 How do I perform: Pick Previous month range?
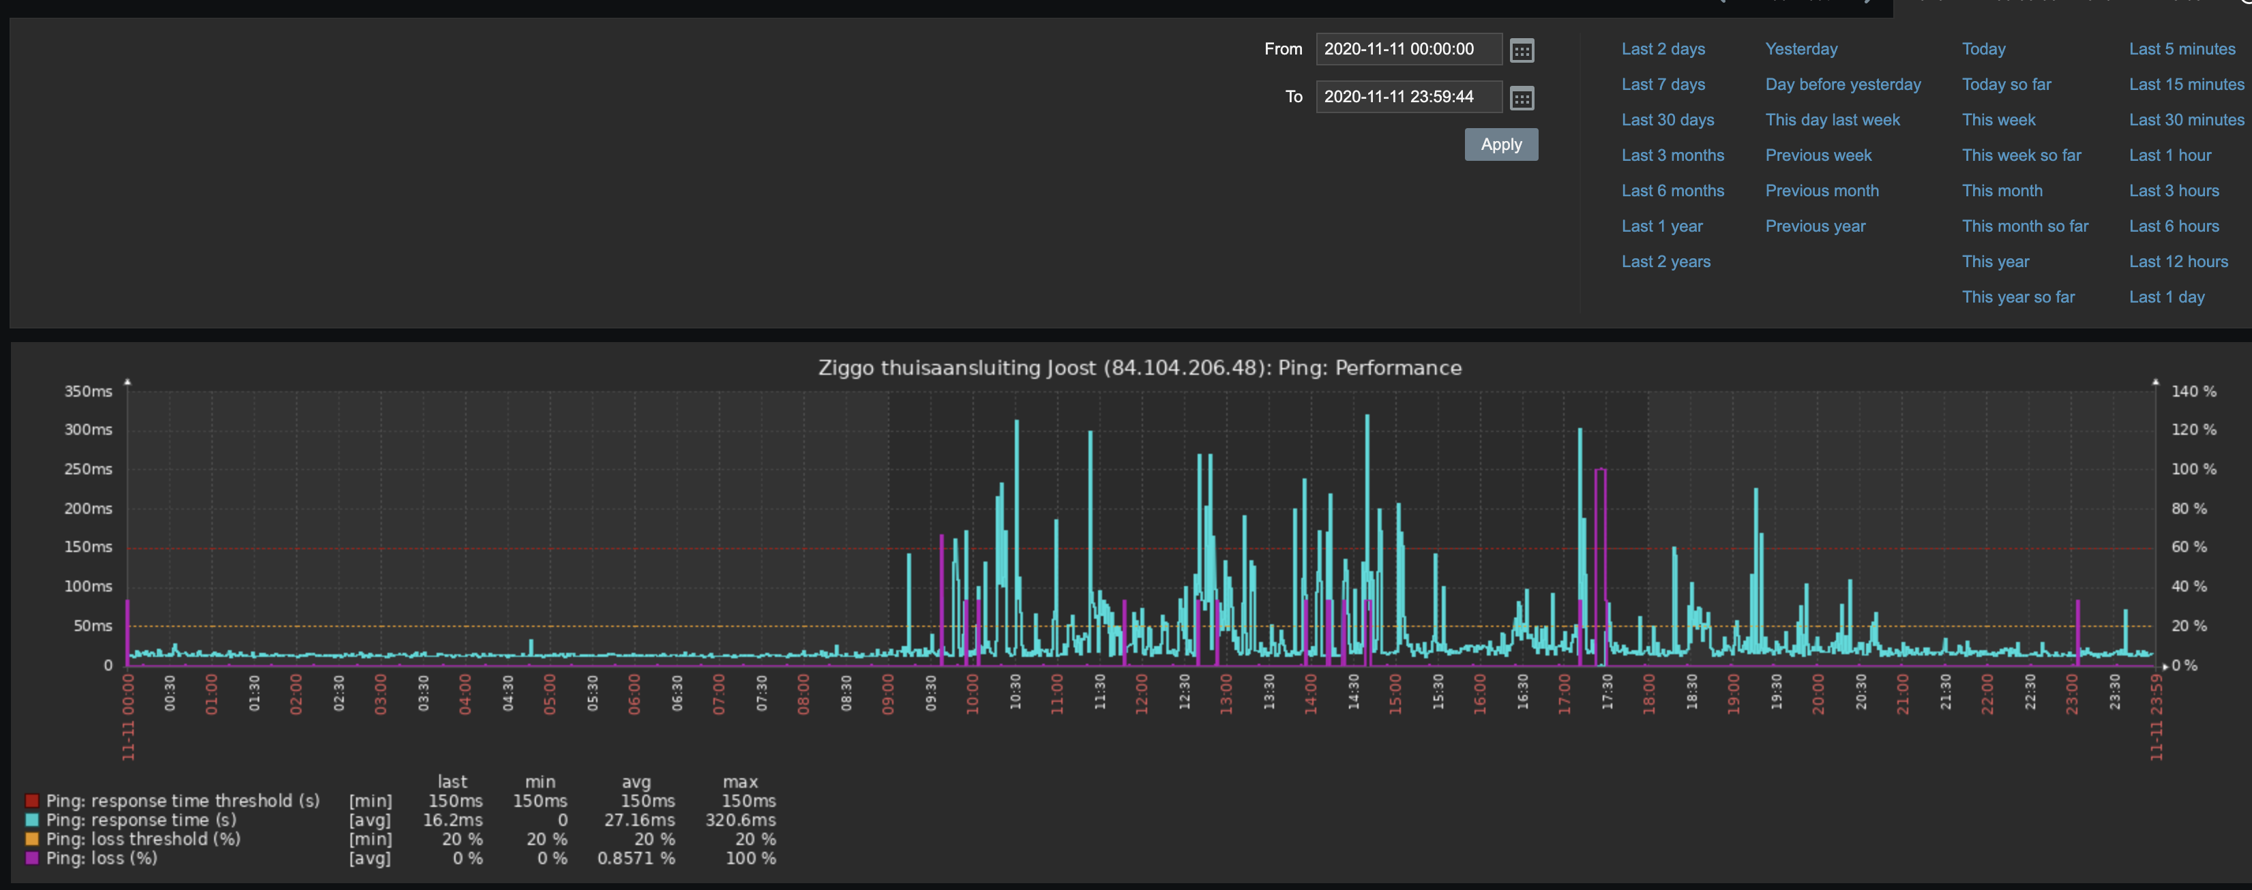pyautogui.click(x=1821, y=190)
